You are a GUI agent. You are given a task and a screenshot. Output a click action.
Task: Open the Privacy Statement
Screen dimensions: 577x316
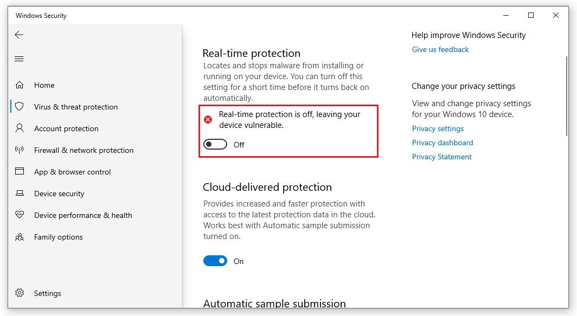443,157
